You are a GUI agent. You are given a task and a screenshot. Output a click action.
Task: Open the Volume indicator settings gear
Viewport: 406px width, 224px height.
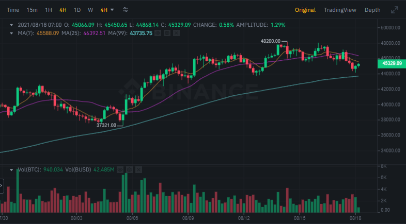(x=130, y=170)
